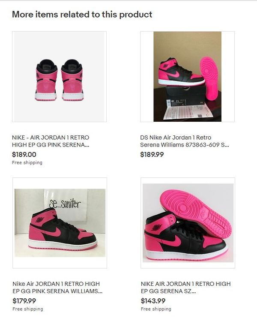Open the rear-view pink Jordan shoes thumbnail
The width and height of the screenshot is (257, 336).
(x=59, y=77)
